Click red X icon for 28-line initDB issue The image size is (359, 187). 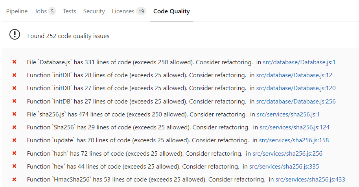pyautogui.click(x=15, y=75)
